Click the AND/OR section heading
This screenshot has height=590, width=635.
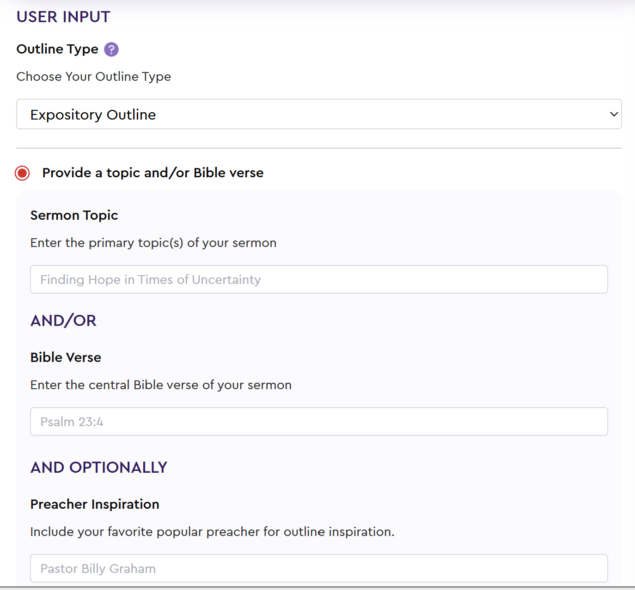click(63, 320)
